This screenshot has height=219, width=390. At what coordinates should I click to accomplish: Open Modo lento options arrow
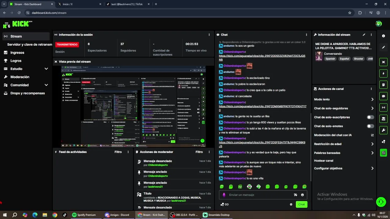[372, 99]
